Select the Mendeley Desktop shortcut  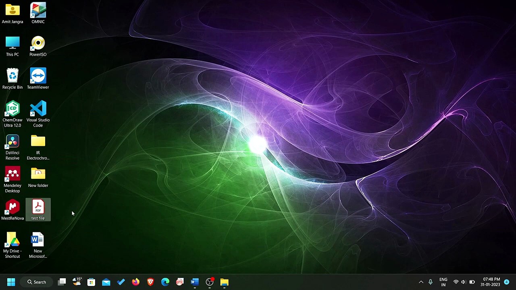(x=12, y=180)
